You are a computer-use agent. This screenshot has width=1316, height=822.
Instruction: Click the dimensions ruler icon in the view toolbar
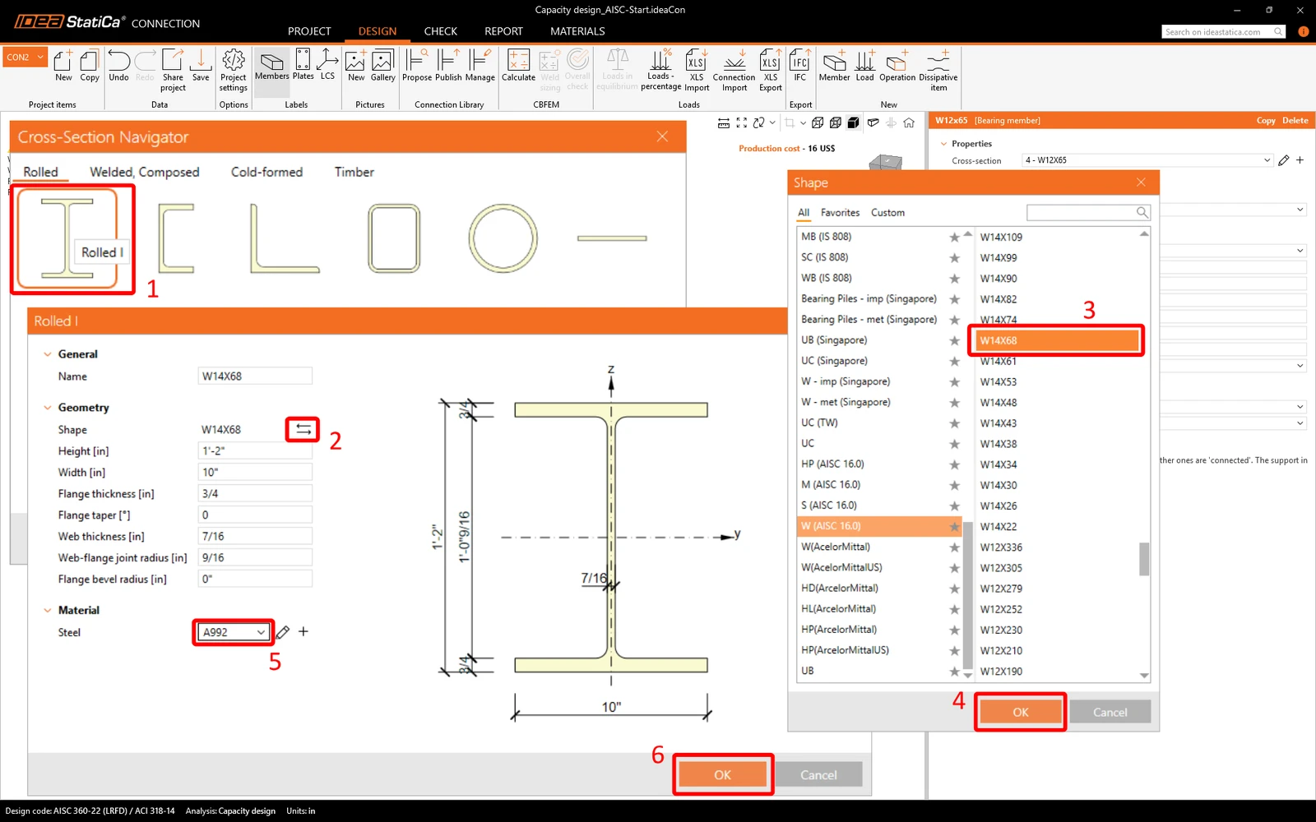coord(724,122)
